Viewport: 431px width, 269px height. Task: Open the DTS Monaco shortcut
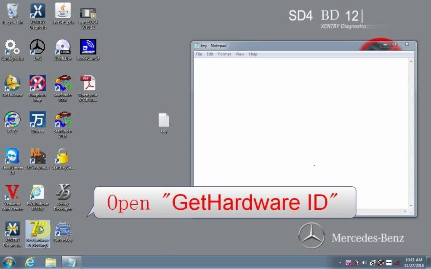[x=37, y=159]
